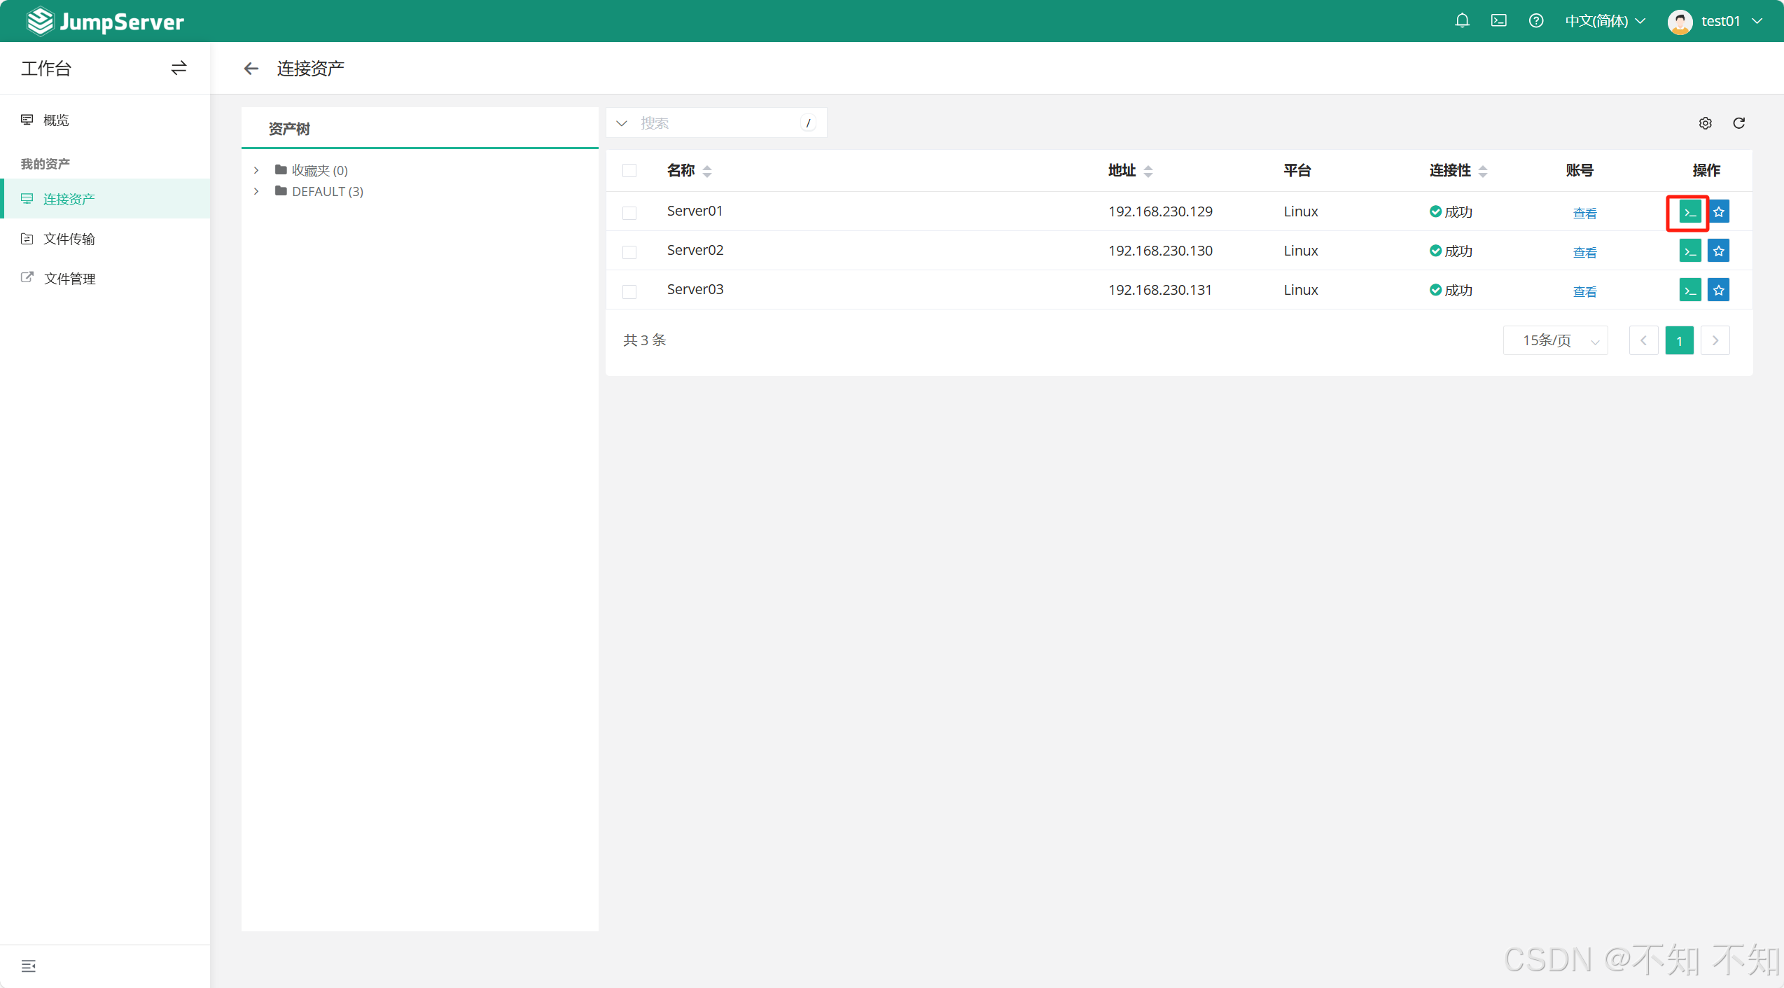
Task: Expand the DEFAULT (3) tree node
Action: 256,191
